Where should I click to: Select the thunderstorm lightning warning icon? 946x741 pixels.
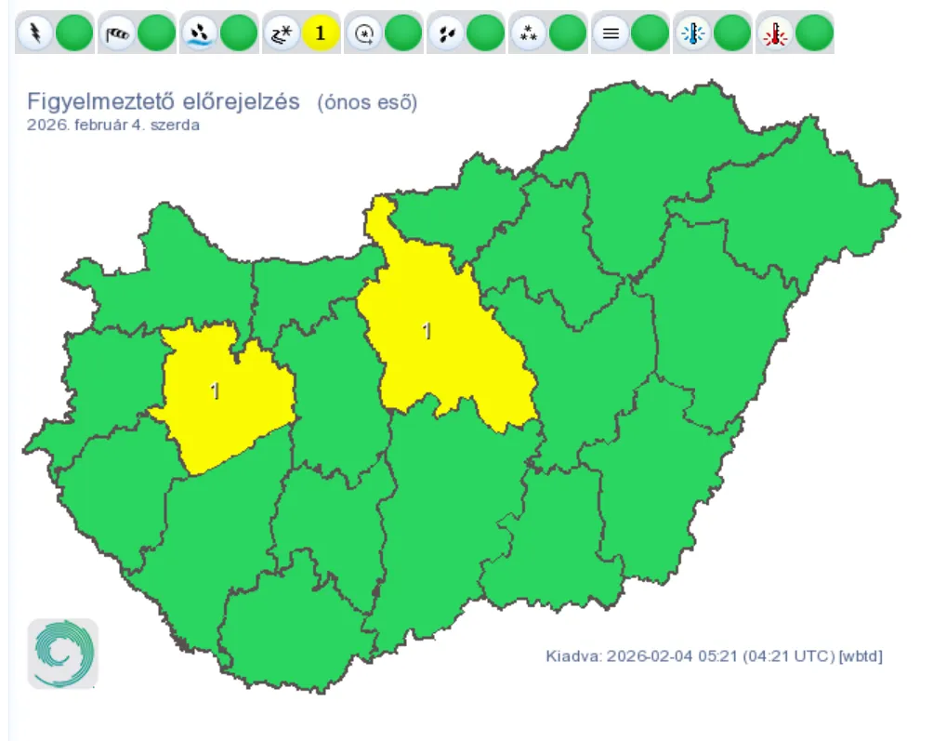34,33
